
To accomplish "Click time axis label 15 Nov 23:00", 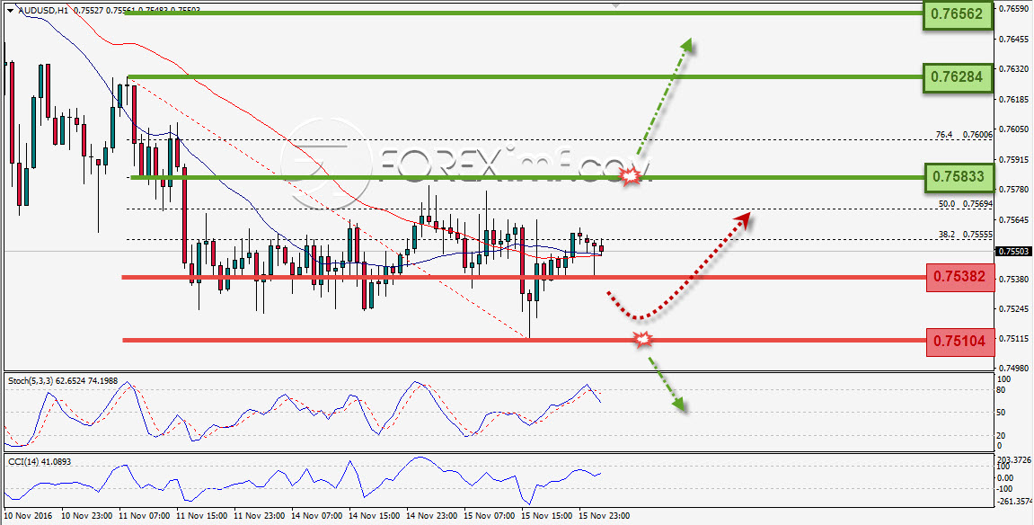I will click(x=604, y=516).
